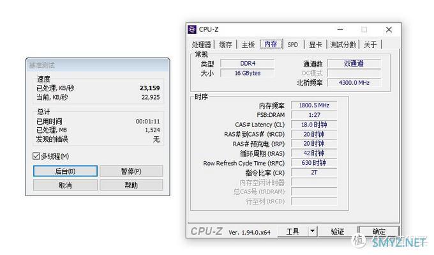Screen dimensions: 434x255
Task: Close the CPU-Z window
Action: (389, 29)
